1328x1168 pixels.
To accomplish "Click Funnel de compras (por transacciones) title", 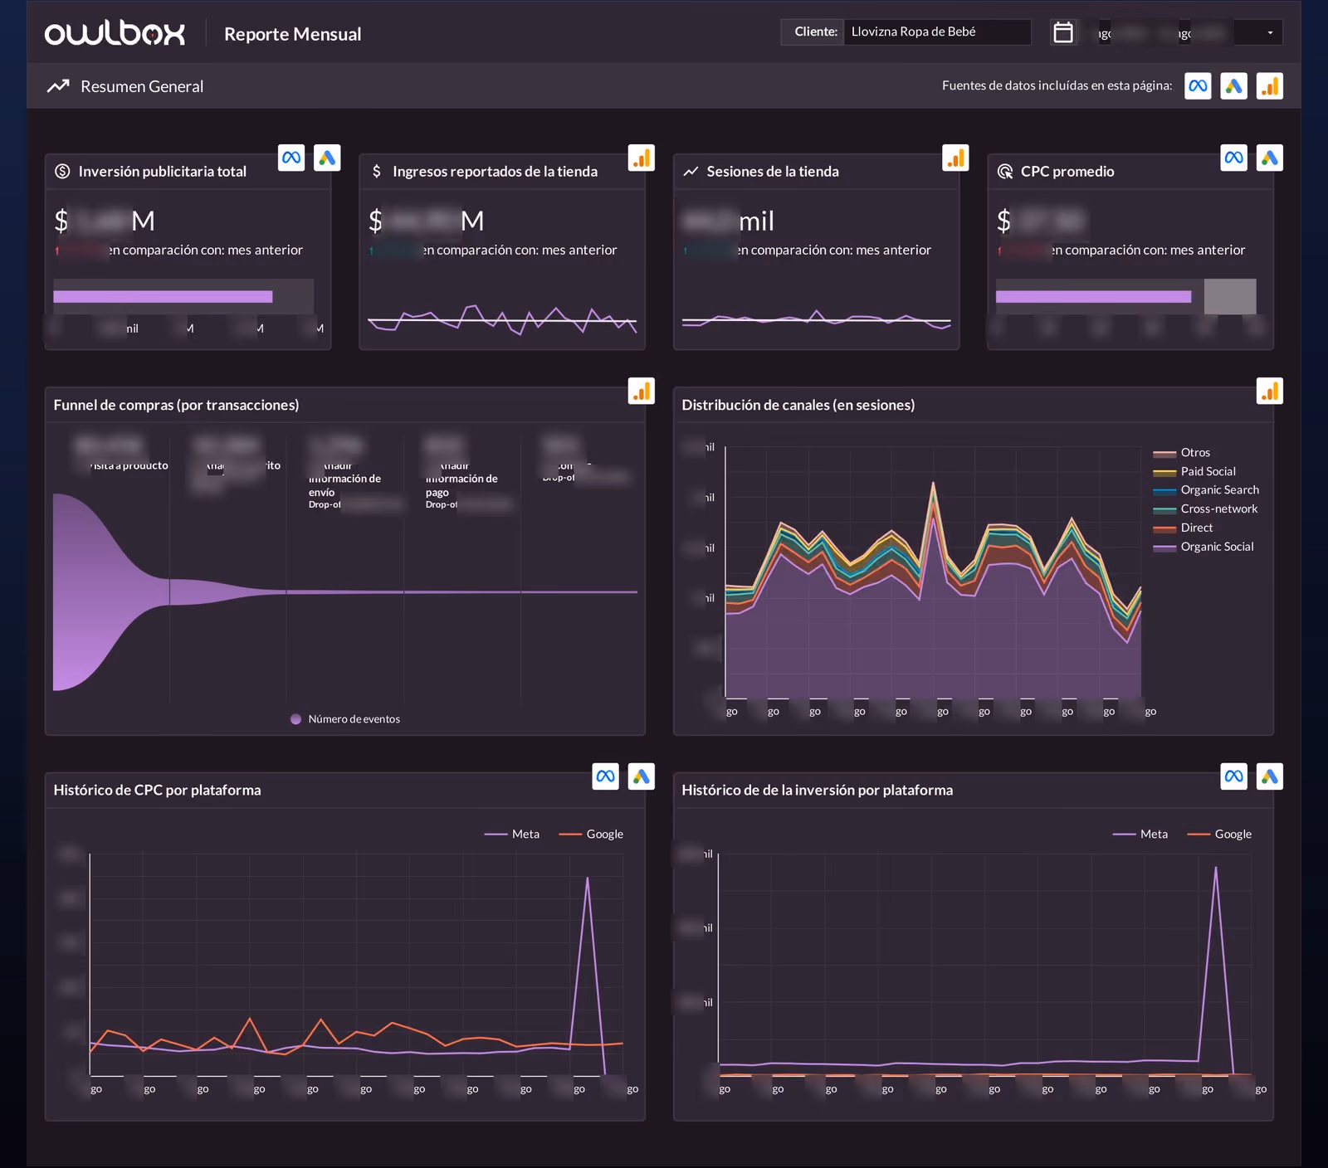I will click(176, 405).
